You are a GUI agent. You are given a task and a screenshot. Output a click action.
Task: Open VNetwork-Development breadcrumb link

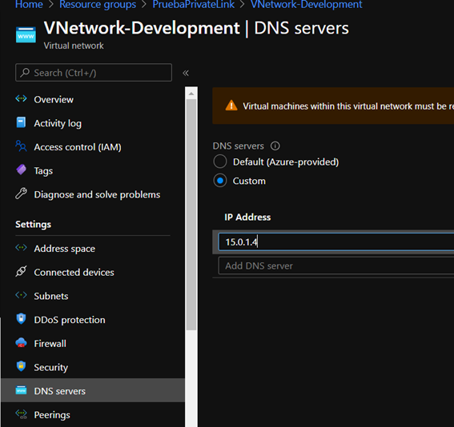(307, 4)
